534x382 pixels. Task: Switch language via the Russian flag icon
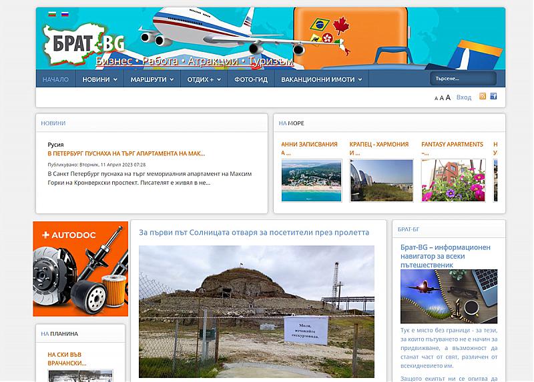click(x=65, y=14)
